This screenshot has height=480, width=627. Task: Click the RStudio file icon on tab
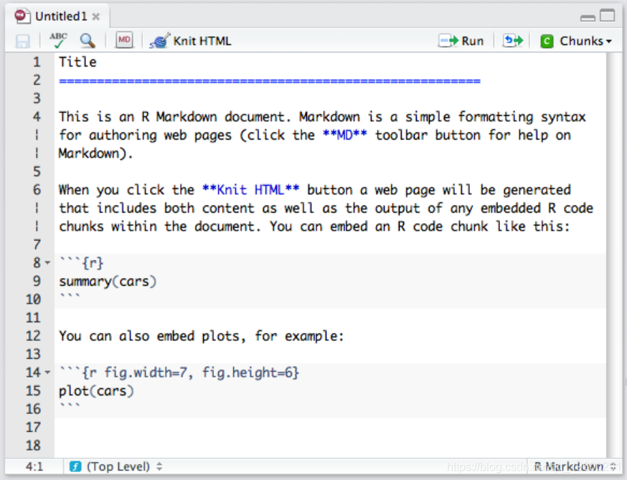point(22,16)
